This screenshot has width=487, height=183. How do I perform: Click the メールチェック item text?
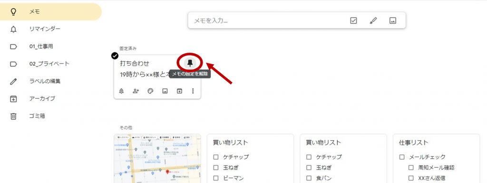tap(427, 157)
